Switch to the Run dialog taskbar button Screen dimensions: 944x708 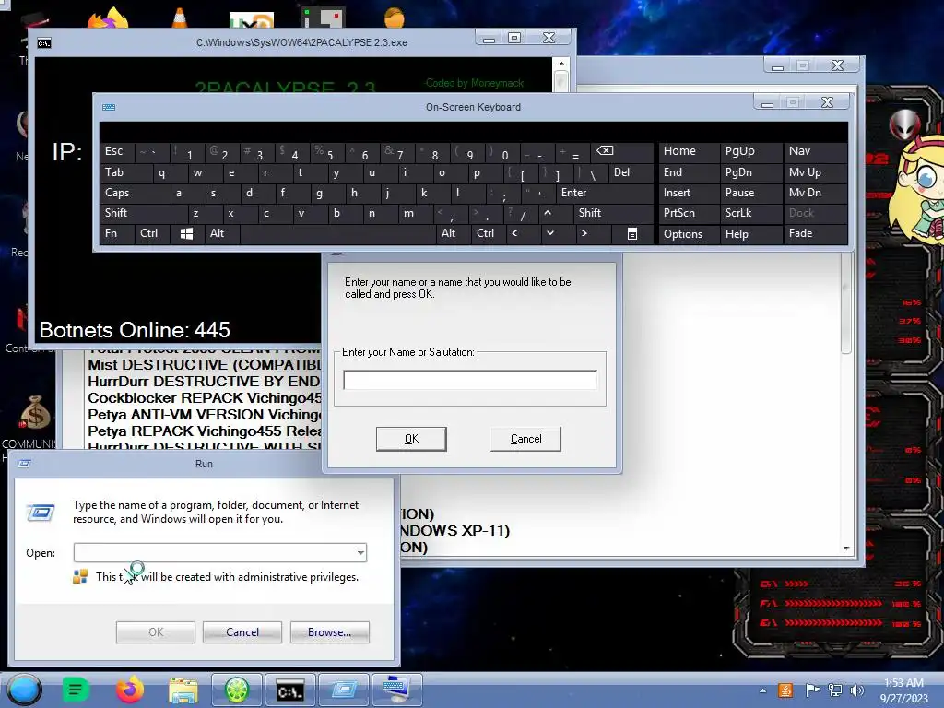tap(344, 690)
